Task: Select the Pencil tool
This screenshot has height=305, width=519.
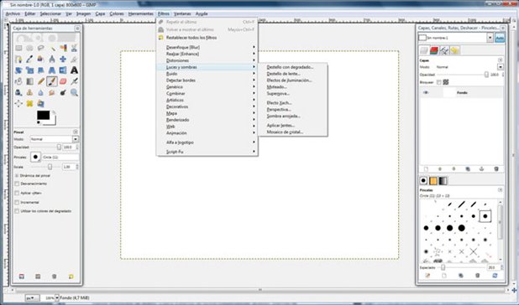Action: coord(40,81)
